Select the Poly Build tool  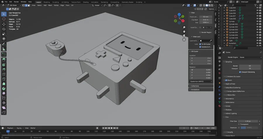click(x=4, y=84)
